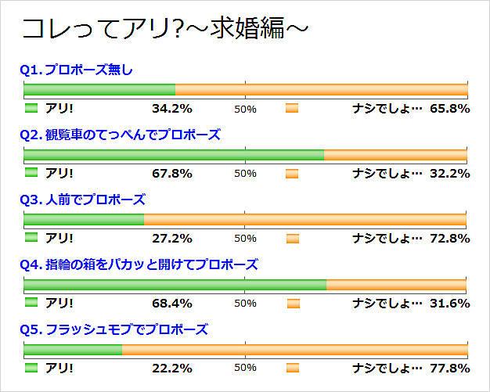Select the Q1 プロポーズ無し heading
The height and width of the screenshot is (392, 490).
click(76, 70)
